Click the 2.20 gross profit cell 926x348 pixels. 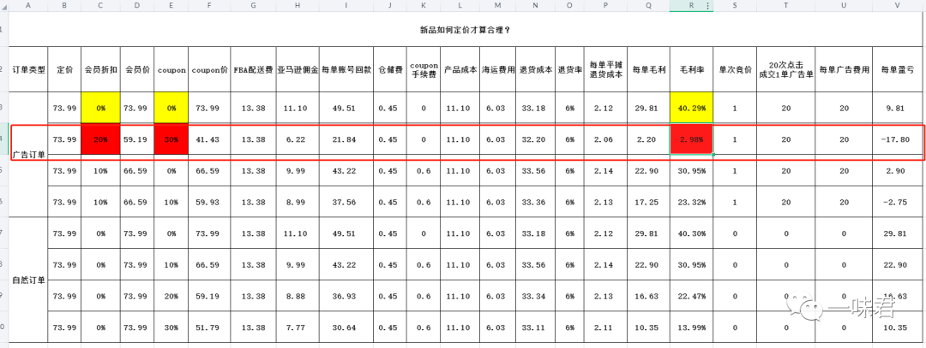pyautogui.click(x=649, y=139)
